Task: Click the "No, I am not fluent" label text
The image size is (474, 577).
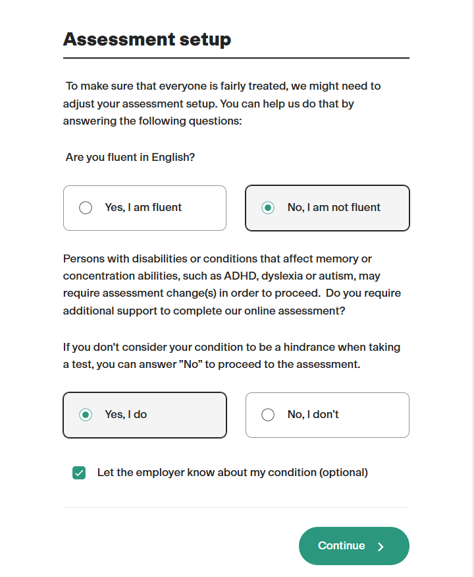Action: [334, 208]
